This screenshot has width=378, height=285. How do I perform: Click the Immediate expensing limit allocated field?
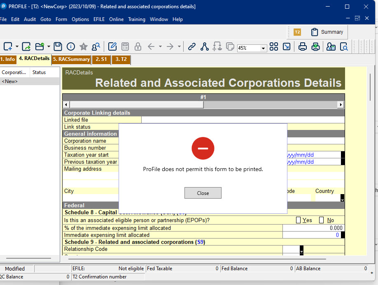click(312, 235)
